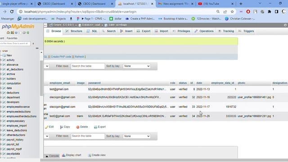Open the Sort by key dropdown below table
Image resolution: width=288 pixels, height=162 pixels.
[x=137, y=136]
